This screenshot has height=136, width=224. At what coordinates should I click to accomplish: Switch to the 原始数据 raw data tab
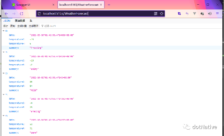click(x=20, y=21)
